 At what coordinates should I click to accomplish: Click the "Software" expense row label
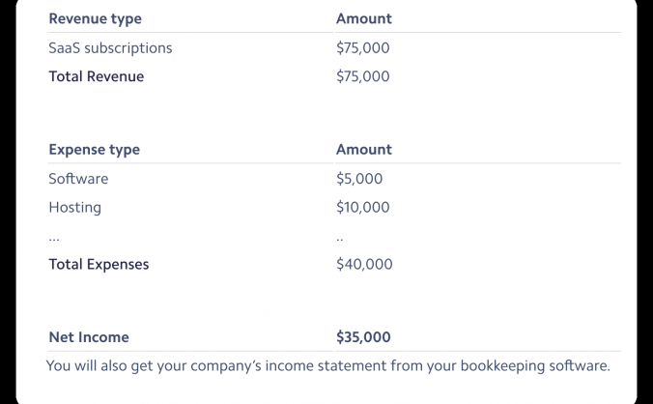point(78,179)
